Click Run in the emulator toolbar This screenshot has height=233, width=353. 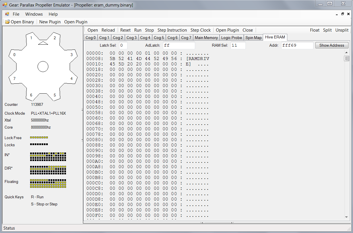point(138,30)
